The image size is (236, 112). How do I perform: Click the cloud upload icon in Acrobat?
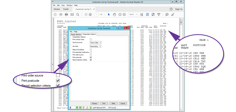61,15
